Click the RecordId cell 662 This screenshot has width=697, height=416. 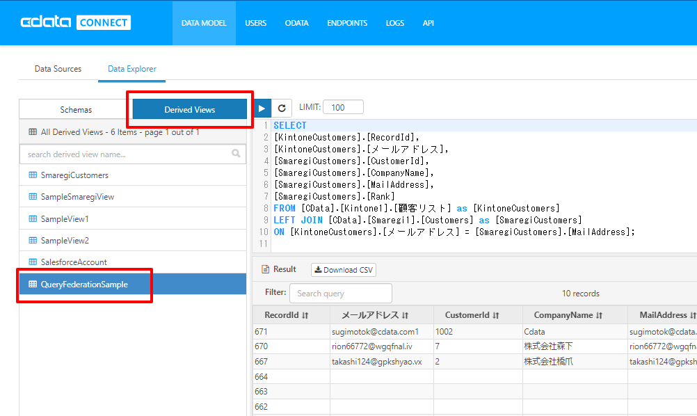point(291,407)
